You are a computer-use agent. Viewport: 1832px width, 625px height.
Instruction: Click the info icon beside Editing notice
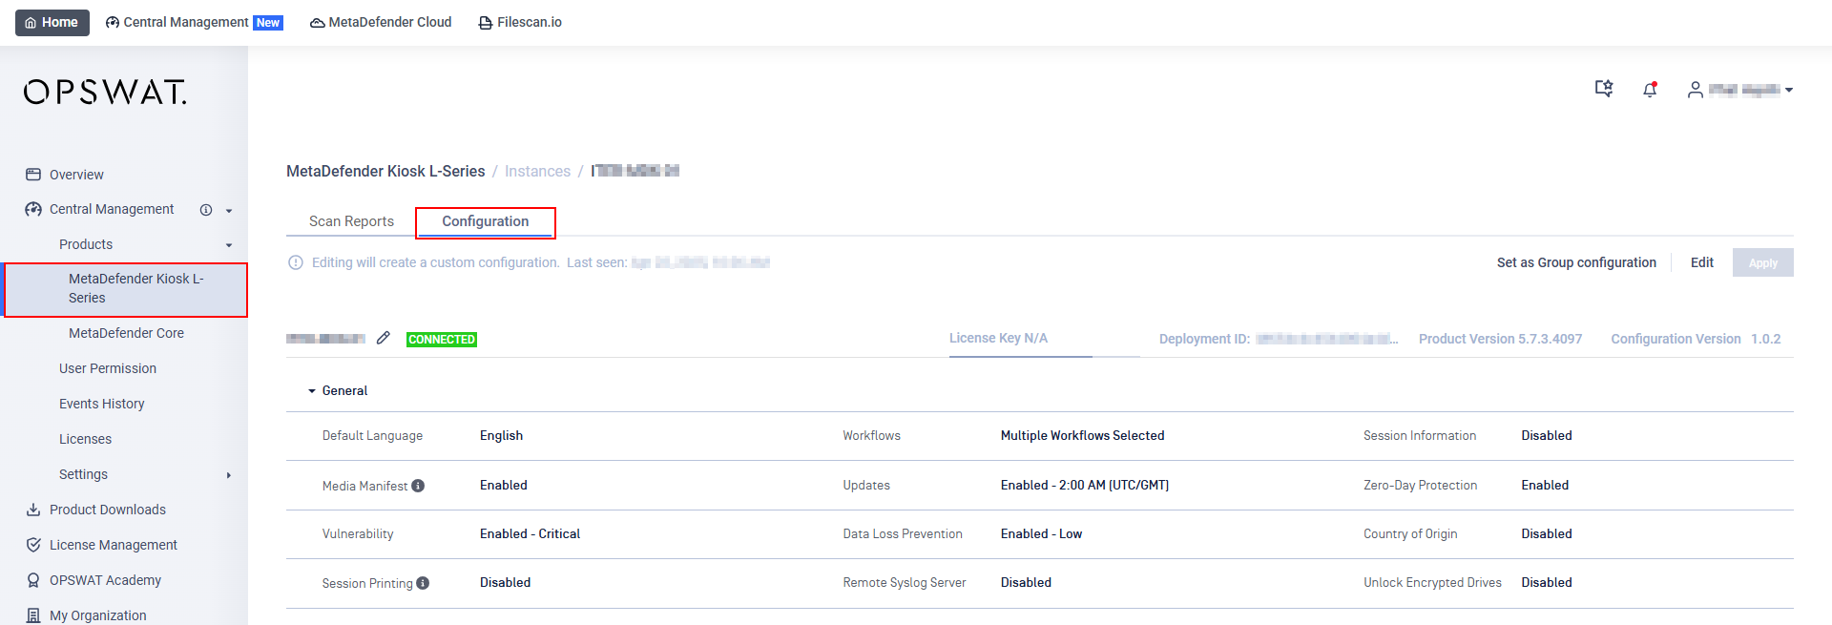(296, 262)
